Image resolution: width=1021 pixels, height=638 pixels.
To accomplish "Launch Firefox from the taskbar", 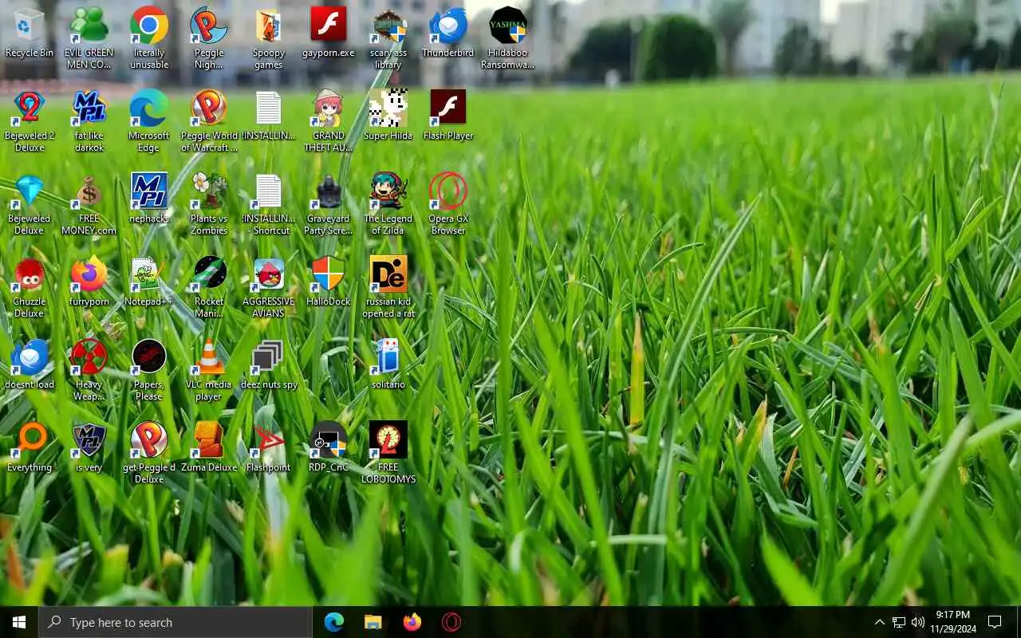I will coord(412,622).
